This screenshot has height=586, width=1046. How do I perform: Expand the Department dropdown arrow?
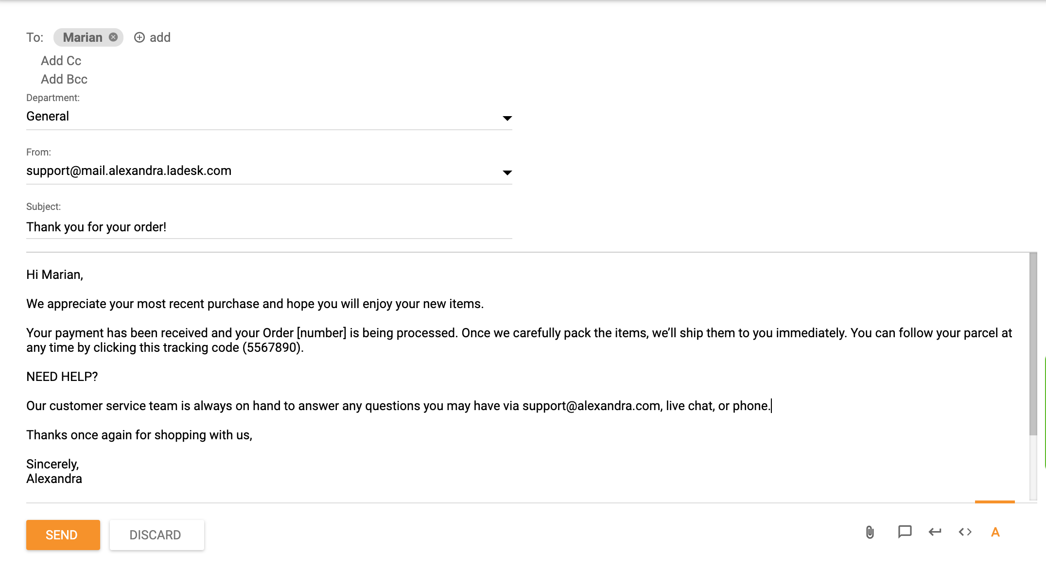(x=507, y=118)
